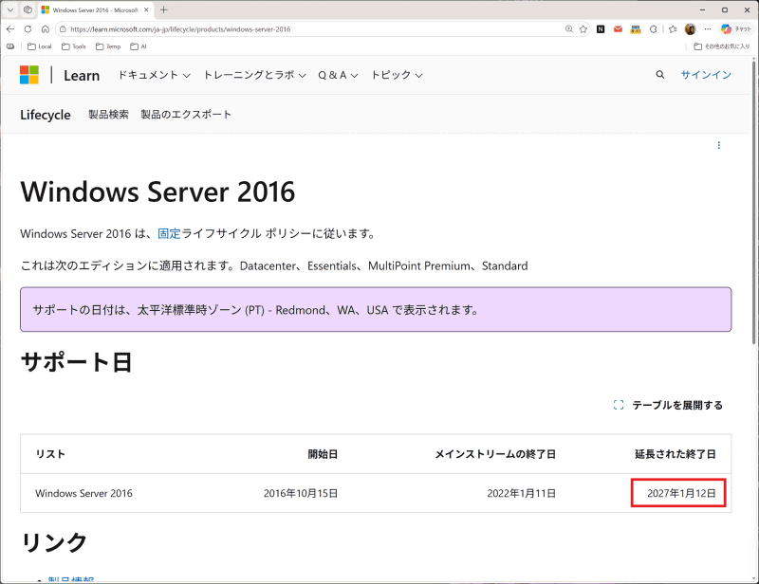Click the Microsoft logo
759x584 pixels.
tap(29, 75)
